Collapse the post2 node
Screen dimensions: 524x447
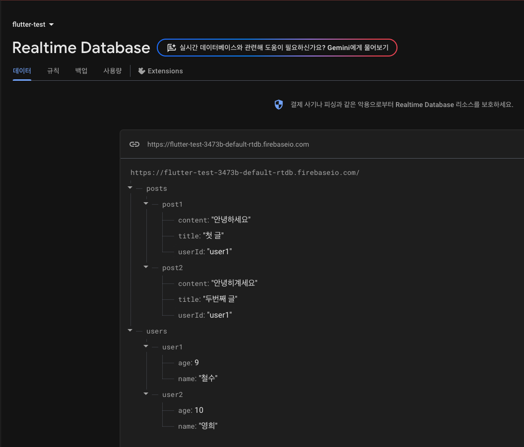pos(146,267)
